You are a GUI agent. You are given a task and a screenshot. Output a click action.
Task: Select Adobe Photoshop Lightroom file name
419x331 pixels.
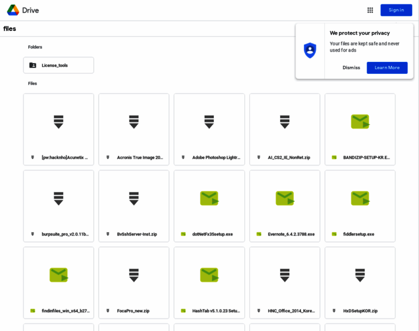(216, 157)
